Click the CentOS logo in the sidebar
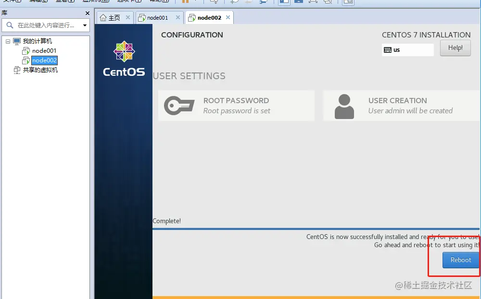Image resolution: width=481 pixels, height=299 pixels. click(124, 59)
